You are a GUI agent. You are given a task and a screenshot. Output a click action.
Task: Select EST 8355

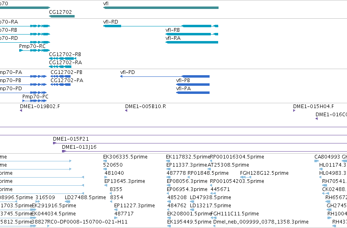click(116, 189)
